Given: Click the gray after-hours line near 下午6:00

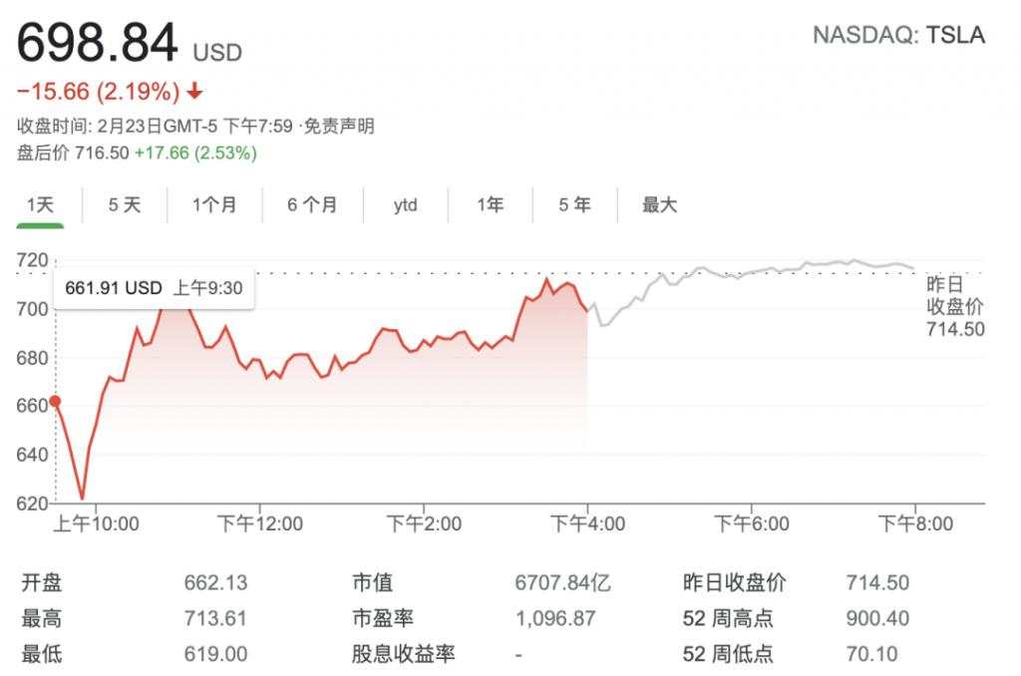Looking at the screenshot, I should (x=752, y=271).
